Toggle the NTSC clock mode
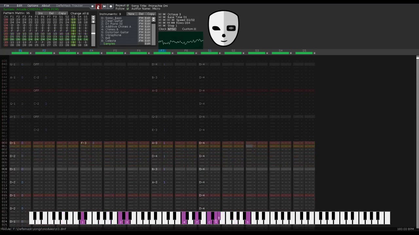 (172, 29)
